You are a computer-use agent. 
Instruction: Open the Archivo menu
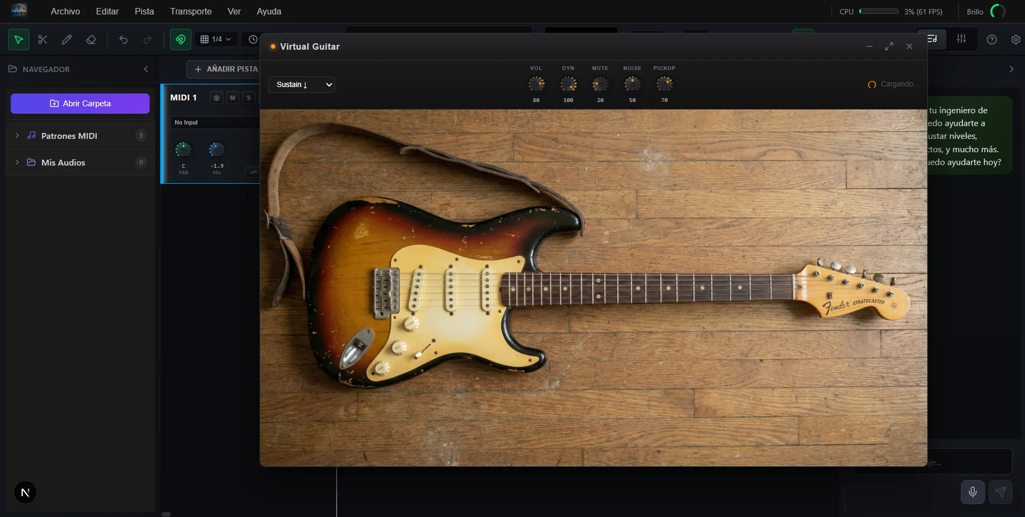click(65, 11)
